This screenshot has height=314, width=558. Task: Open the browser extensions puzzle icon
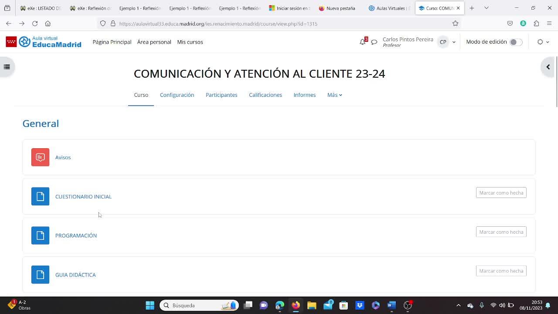pyautogui.click(x=536, y=24)
